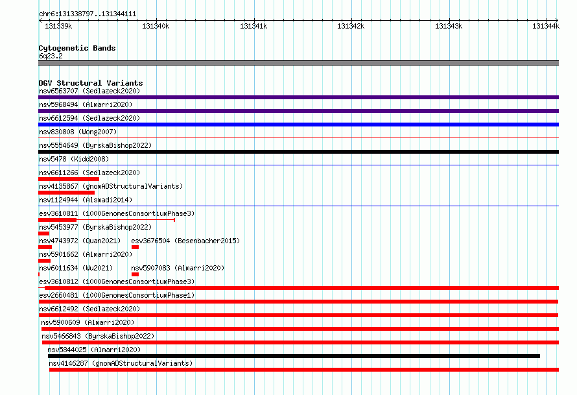Open nsv4135867 (gnomADStructuralVariants) label
Image resolution: width=577 pixels, height=395 pixels.
(111, 186)
